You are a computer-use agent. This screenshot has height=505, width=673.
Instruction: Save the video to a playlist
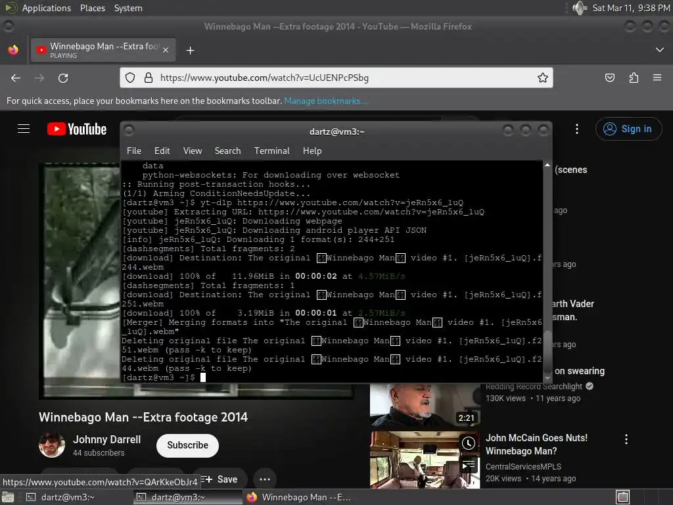[x=220, y=479]
